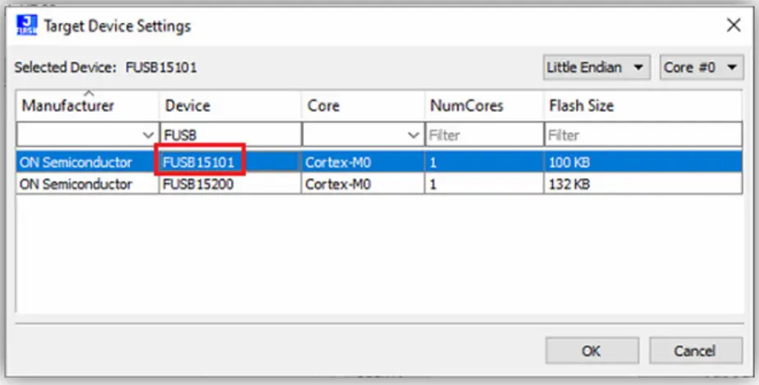Sort by the NumCores column header
The width and height of the screenshot is (759, 385).
(484, 106)
